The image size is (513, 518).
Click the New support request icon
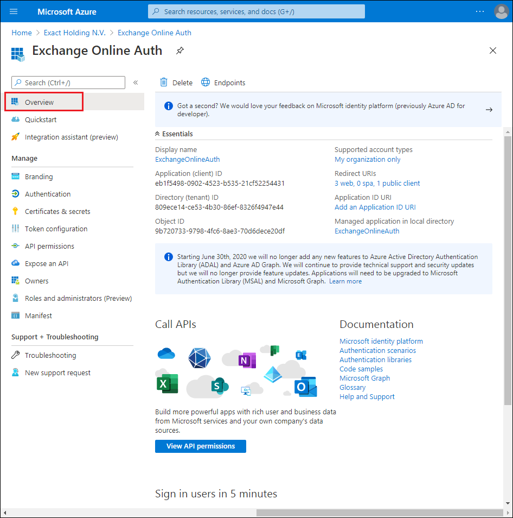coord(15,372)
